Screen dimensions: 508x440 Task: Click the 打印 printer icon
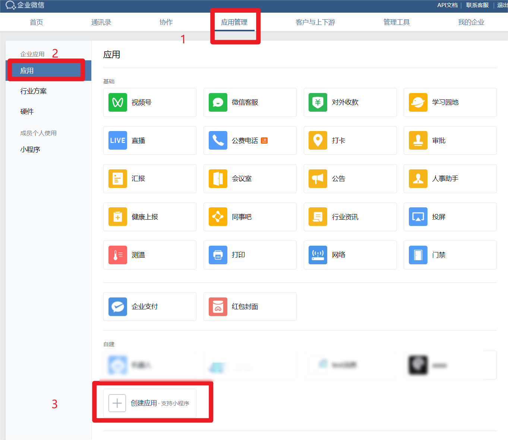coord(218,255)
